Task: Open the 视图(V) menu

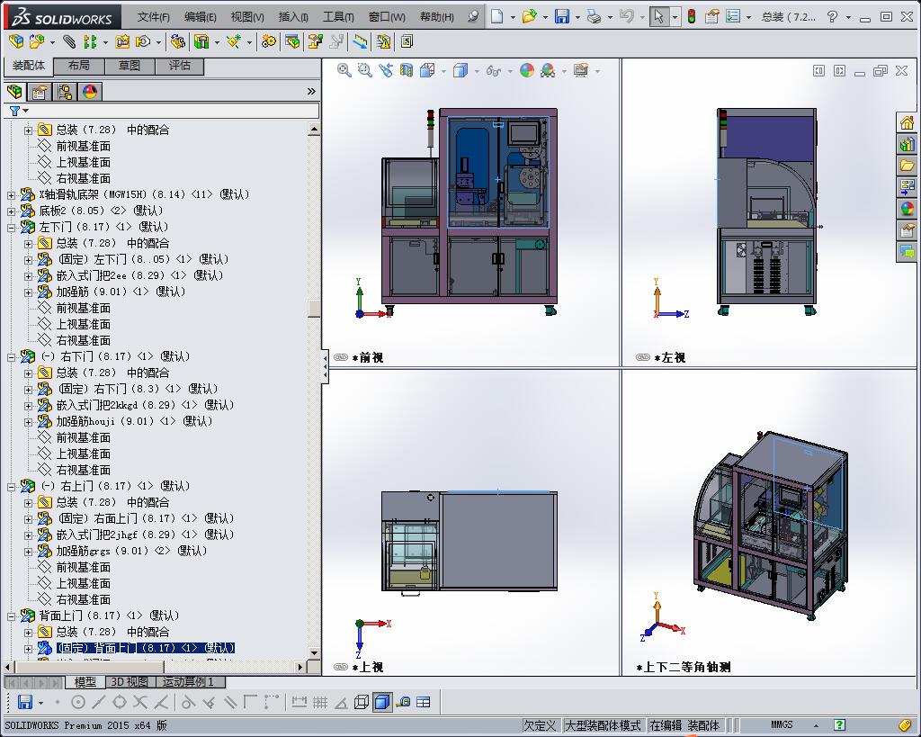Action: [246, 17]
